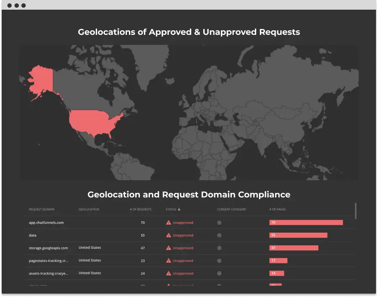378x297 pixels.
Task: Click the table's vertical scrollbar
Action: 356,211
